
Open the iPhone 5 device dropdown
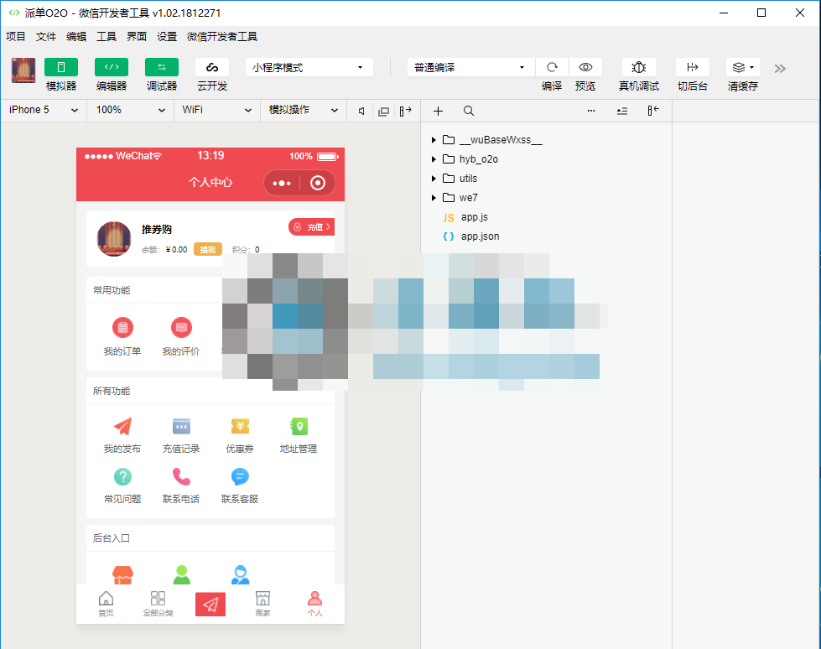[x=44, y=110]
